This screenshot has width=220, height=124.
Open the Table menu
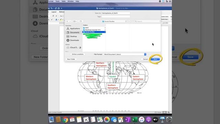(x=63, y=1)
